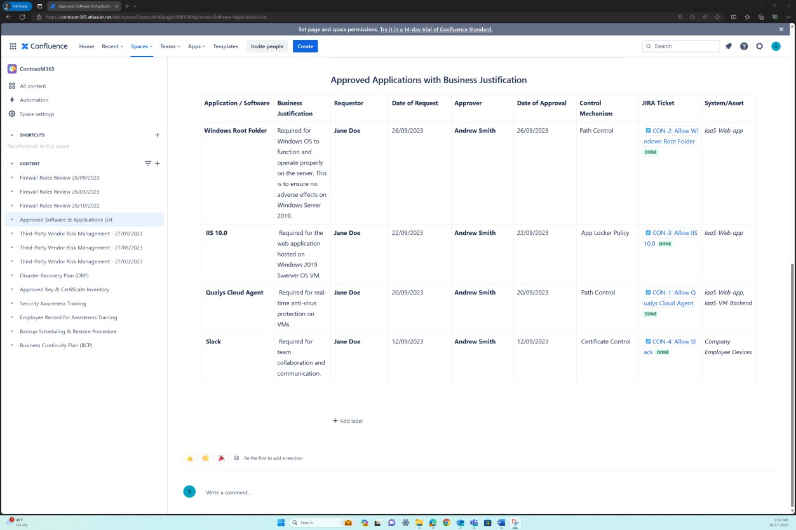
Task: Open the emoji reaction picker
Action: click(x=236, y=458)
